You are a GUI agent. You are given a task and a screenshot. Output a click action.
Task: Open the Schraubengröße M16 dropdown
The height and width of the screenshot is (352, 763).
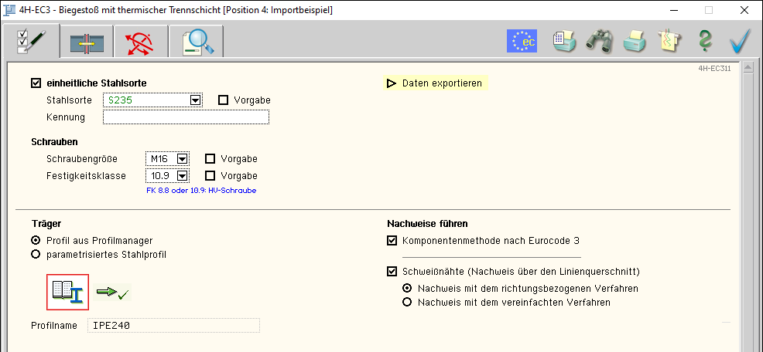click(x=183, y=159)
